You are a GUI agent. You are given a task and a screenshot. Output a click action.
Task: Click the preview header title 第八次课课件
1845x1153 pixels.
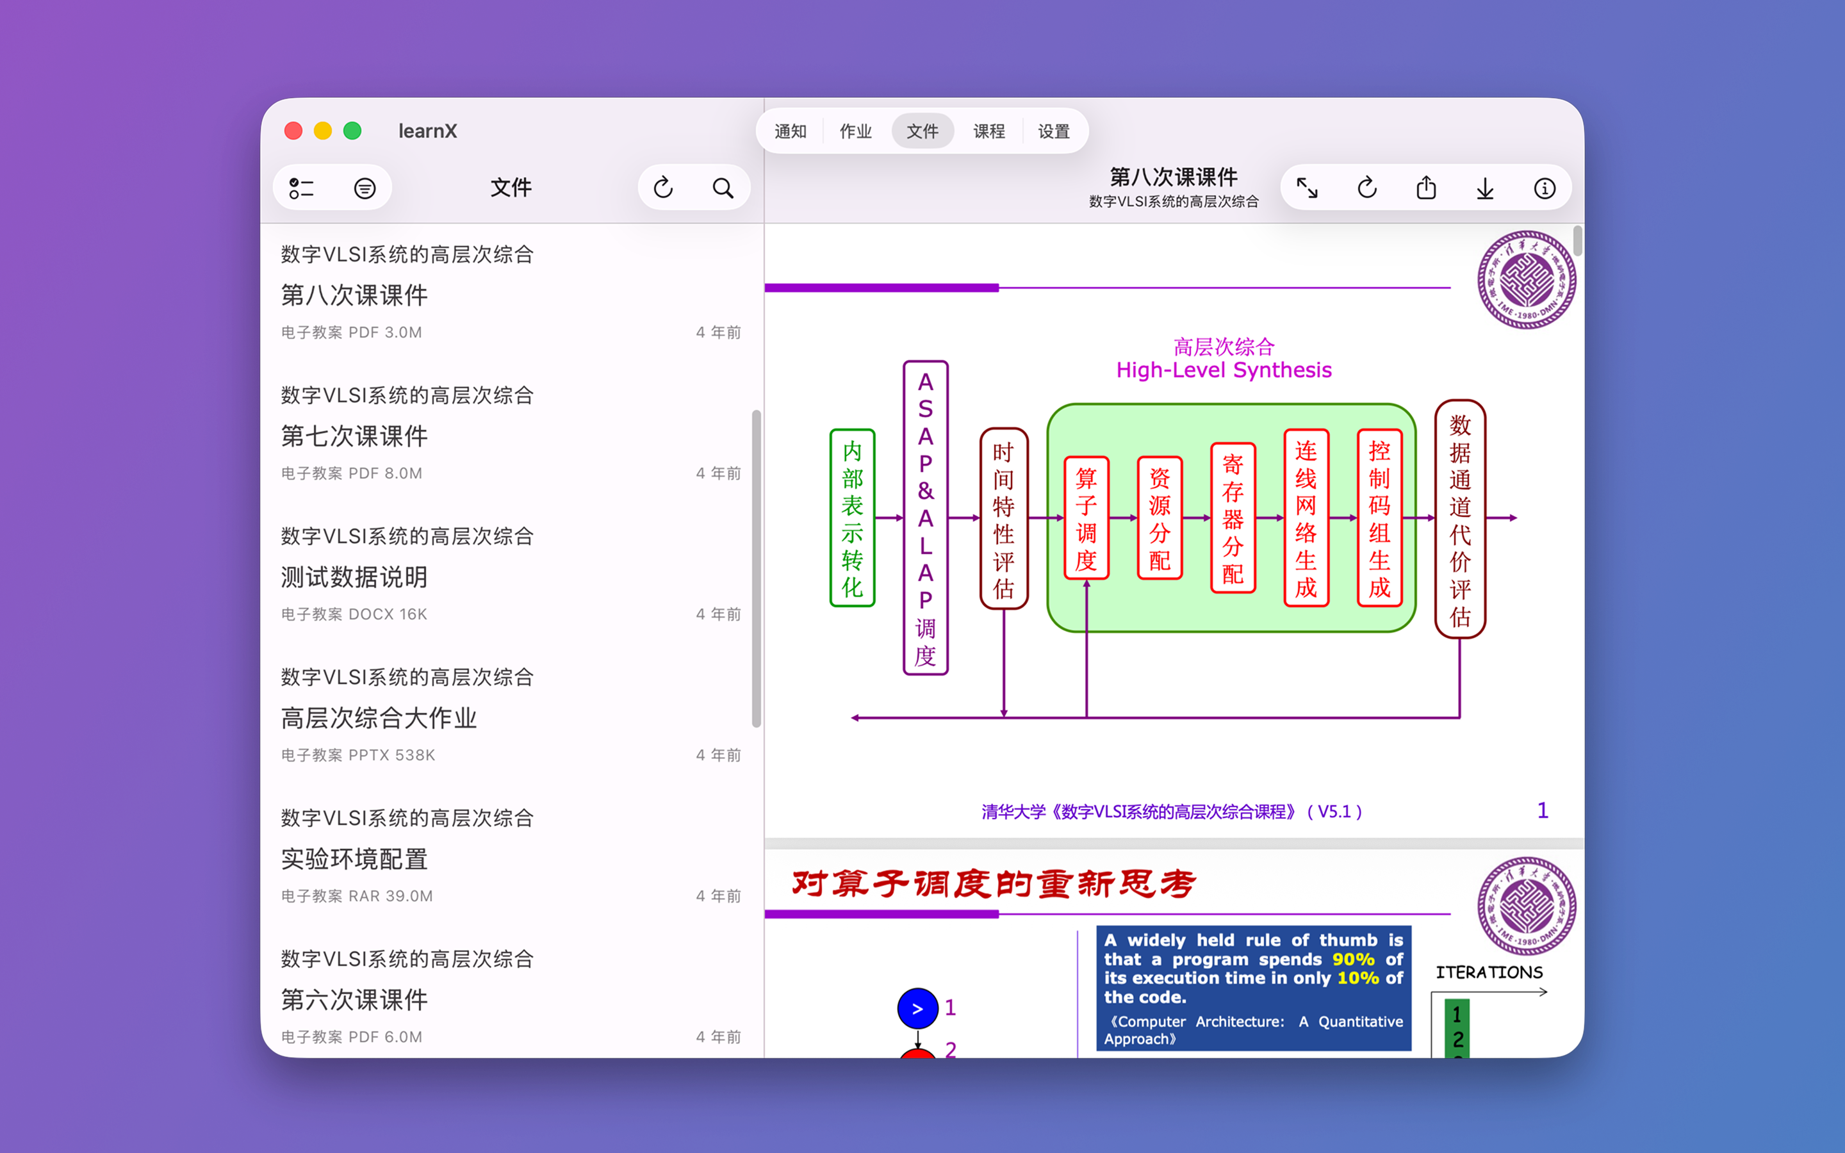[1174, 177]
